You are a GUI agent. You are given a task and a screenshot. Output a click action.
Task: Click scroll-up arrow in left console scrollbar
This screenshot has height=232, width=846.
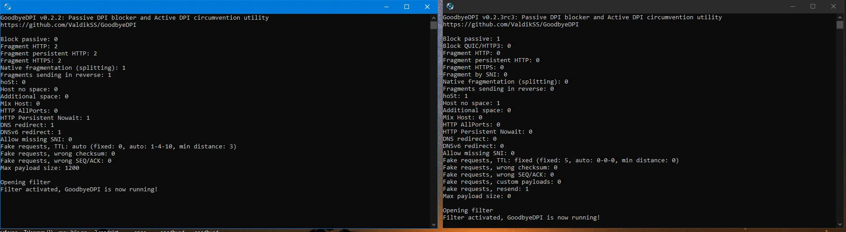point(434,18)
